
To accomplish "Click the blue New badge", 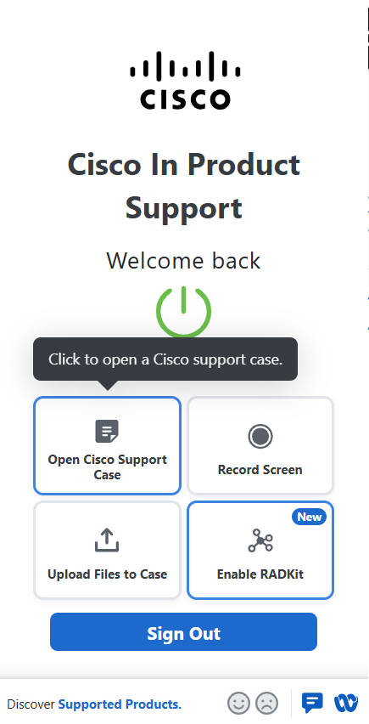I will pyautogui.click(x=309, y=517).
